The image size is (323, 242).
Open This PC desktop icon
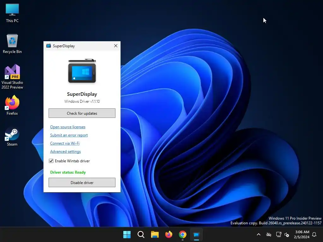pos(12,13)
